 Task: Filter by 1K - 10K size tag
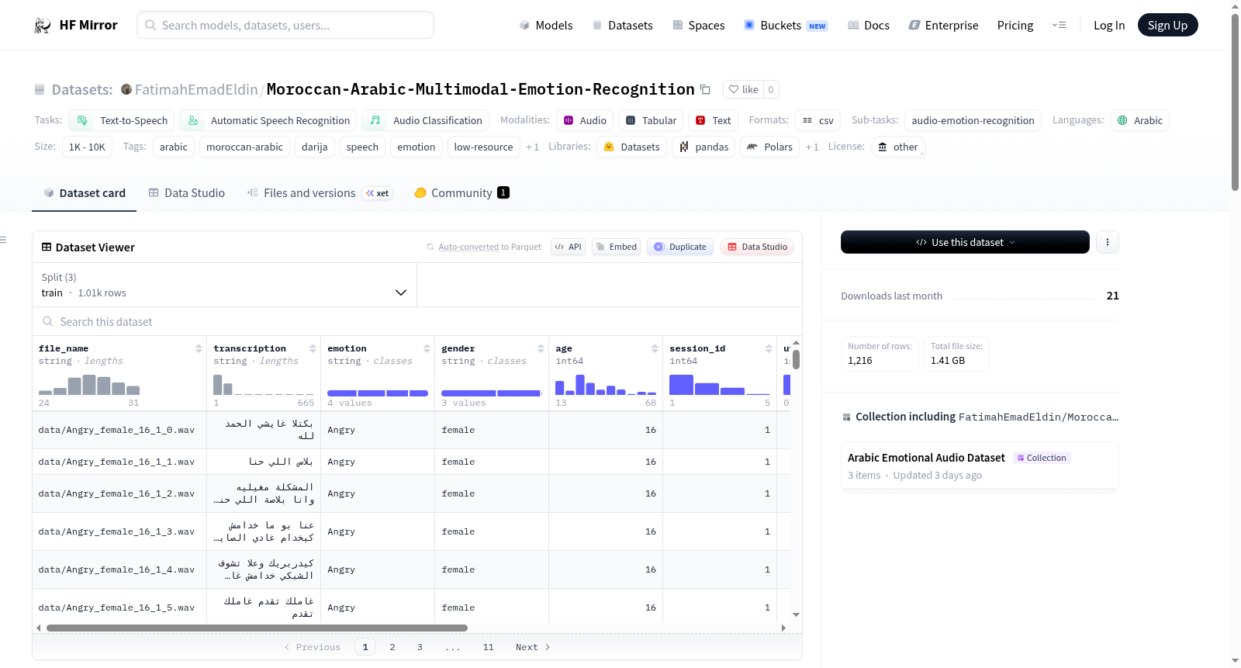[x=87, y=147]
